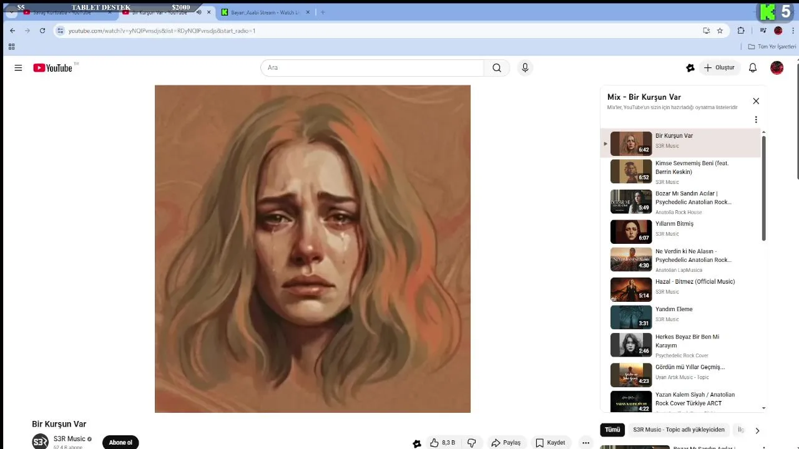
Task: Open the browser extensions puzzle icon
Action: pos(741,31)
